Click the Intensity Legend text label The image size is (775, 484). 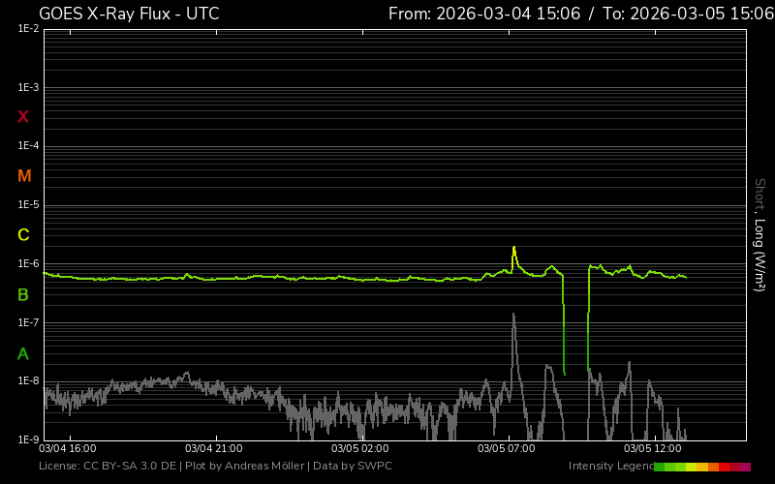tap(610, 467)
